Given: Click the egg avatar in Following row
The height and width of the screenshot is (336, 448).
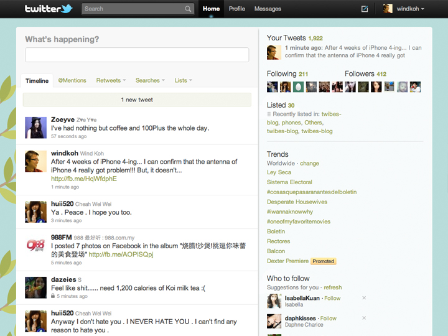Looking at the screenshot, I should (x=298, y=87).
